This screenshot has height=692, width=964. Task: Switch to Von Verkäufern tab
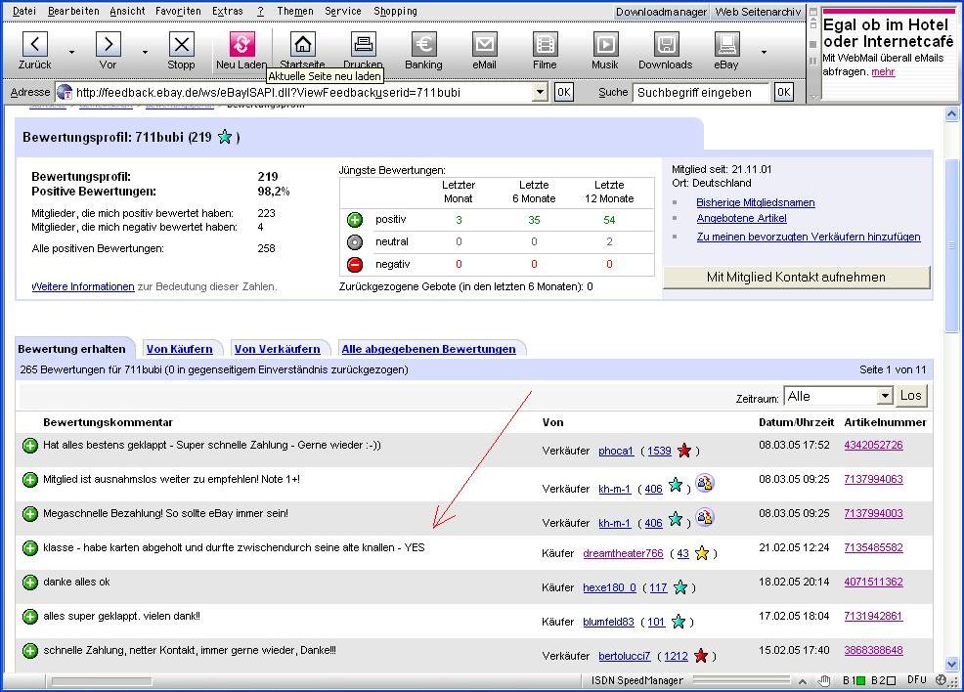278,349
